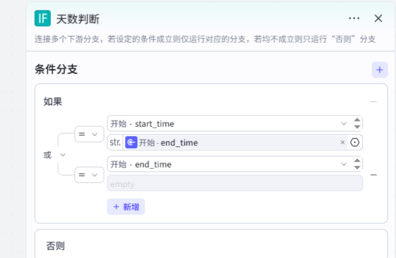Delete the second condition with its minus icon

click(x=373, y=175)
